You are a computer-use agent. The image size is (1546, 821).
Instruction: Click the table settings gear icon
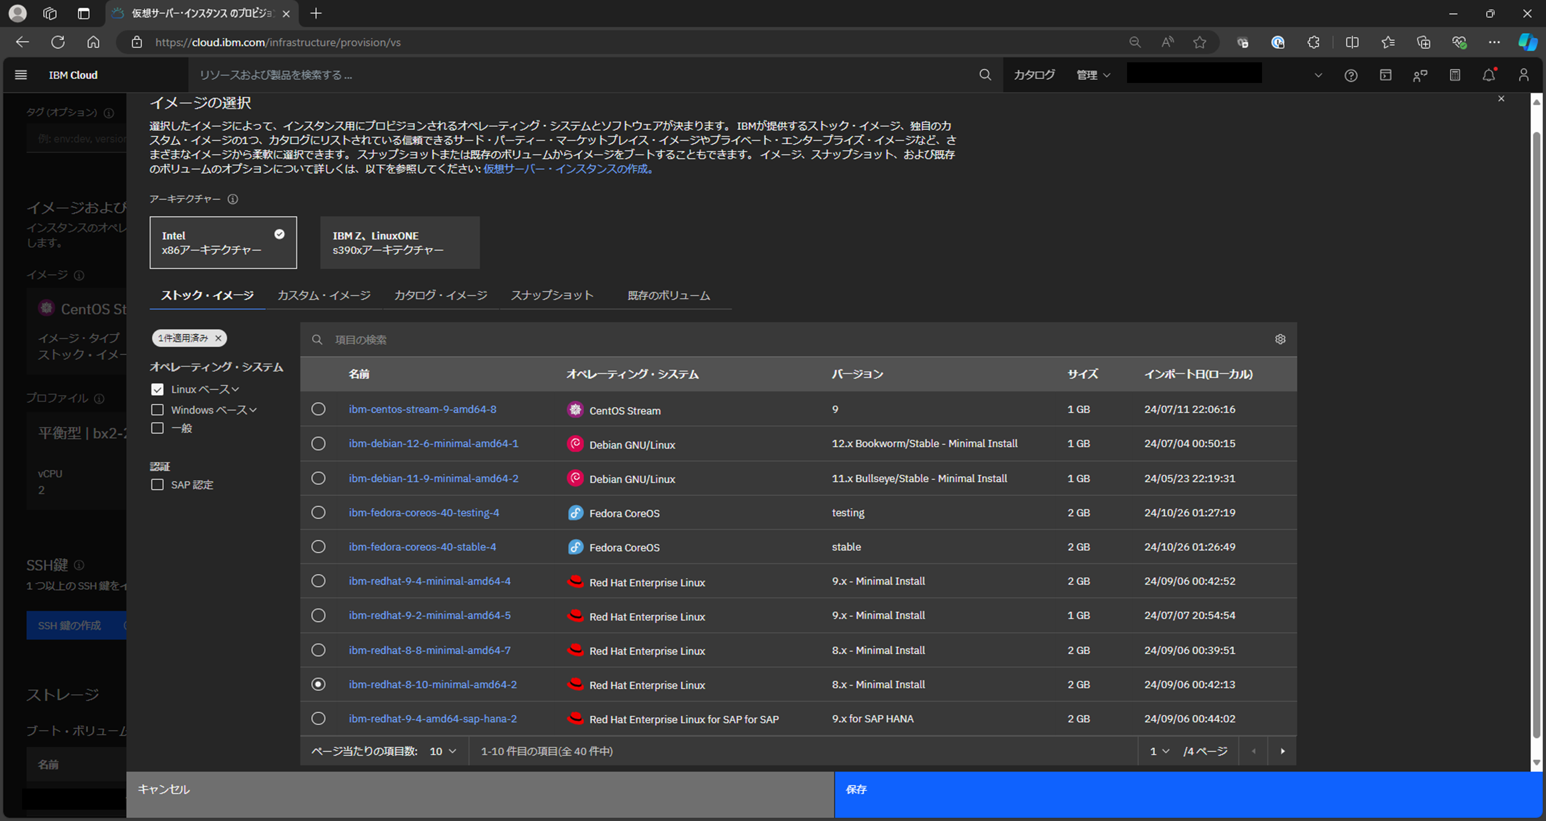tap(1280, 339)
